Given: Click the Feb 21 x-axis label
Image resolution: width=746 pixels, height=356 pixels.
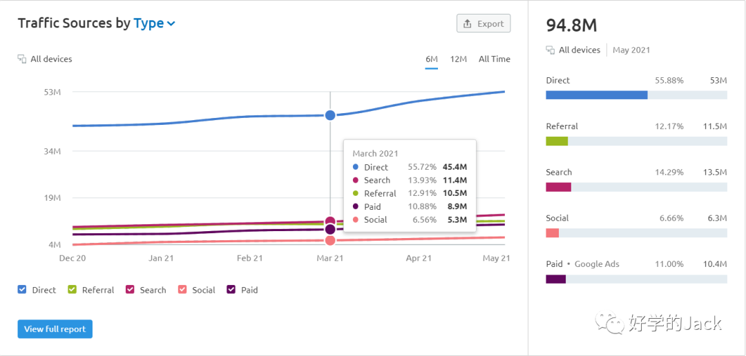Looking at the screenshot, I should [x=250, y=258].
